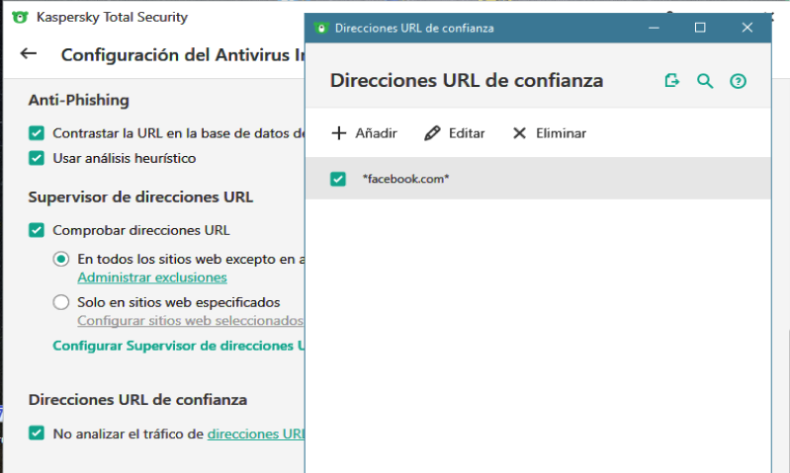Click Editar with pencil icon

pyautogui.click(x=455, y=133)
